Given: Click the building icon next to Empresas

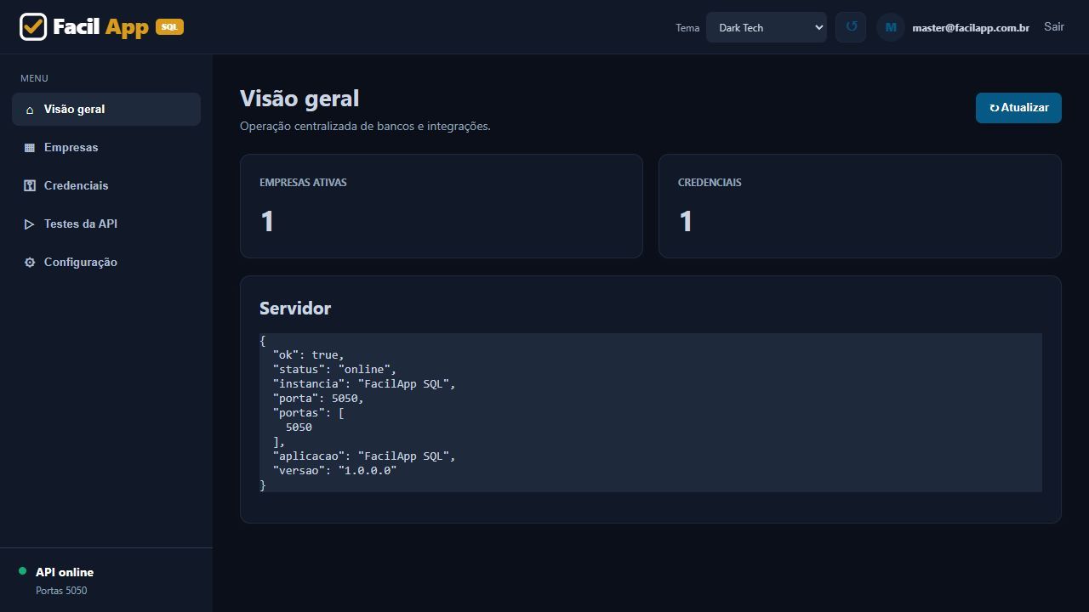Looking at the screenshot, I should tap(30, 148).
